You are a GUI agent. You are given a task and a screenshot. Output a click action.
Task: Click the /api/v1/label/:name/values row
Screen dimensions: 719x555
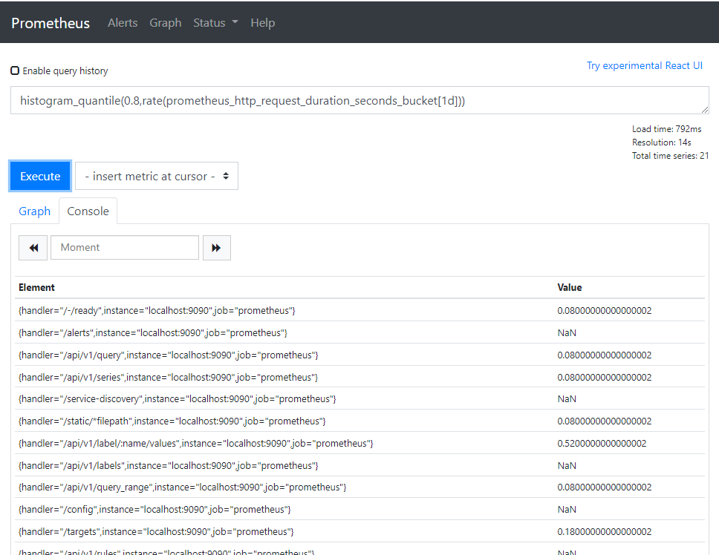pos(195,444)
